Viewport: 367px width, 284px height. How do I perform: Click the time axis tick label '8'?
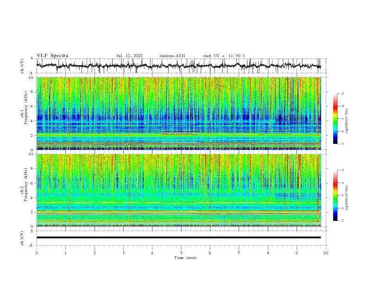tap(268, 253)
